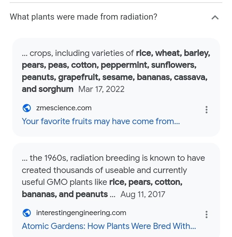Open three-dot menu for interestingengineering.com result
The width and height of the screenshot is (232, 237).
point(207,214)
